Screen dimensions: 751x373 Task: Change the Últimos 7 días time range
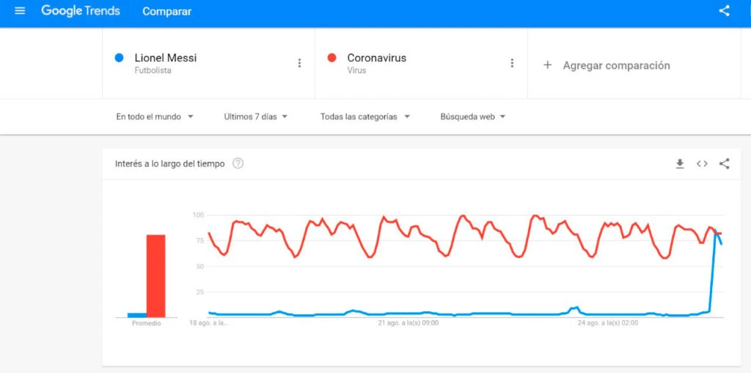(x=255, y=117)
